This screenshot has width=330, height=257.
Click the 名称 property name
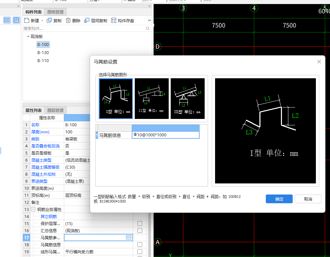[35, 125]
